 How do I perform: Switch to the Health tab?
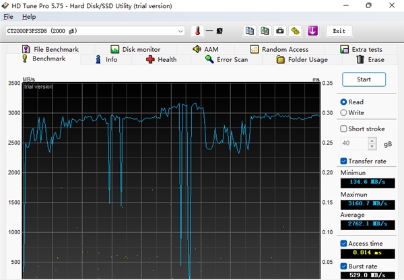(162, 59)
